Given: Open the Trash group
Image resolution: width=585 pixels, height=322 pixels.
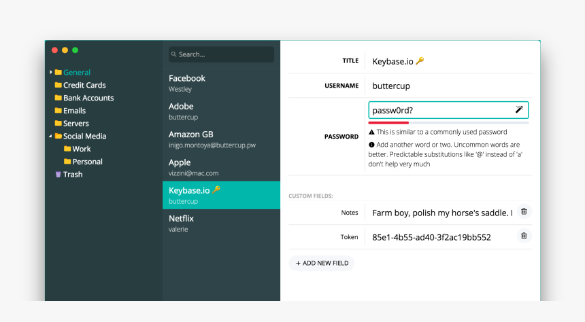Looking at the screenshot, I should point(73,175).
